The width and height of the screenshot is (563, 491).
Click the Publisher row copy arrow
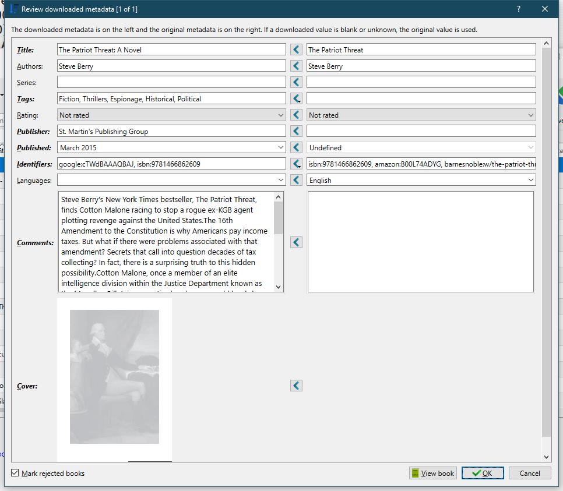point(296,131)
